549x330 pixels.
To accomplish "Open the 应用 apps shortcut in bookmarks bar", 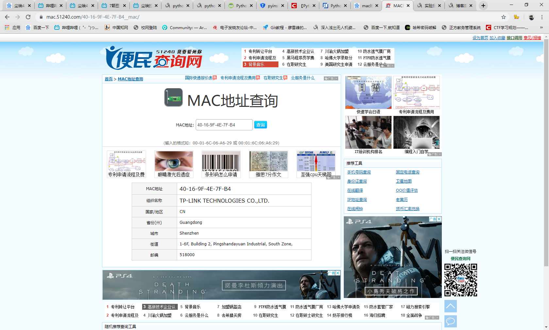I will coord(12,27).
